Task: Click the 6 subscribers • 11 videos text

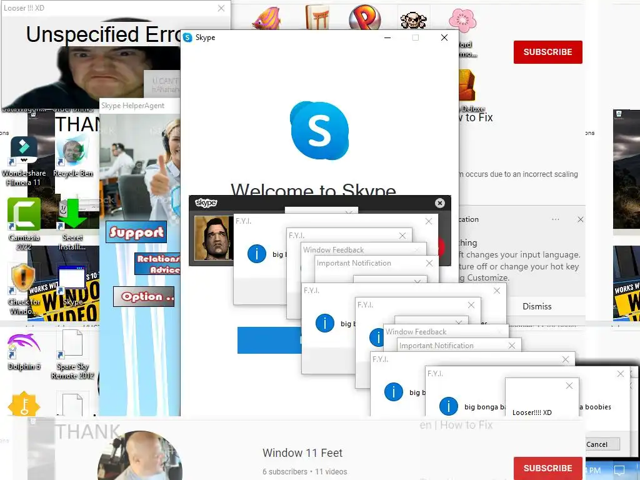Action: click(x=304, y=471)
